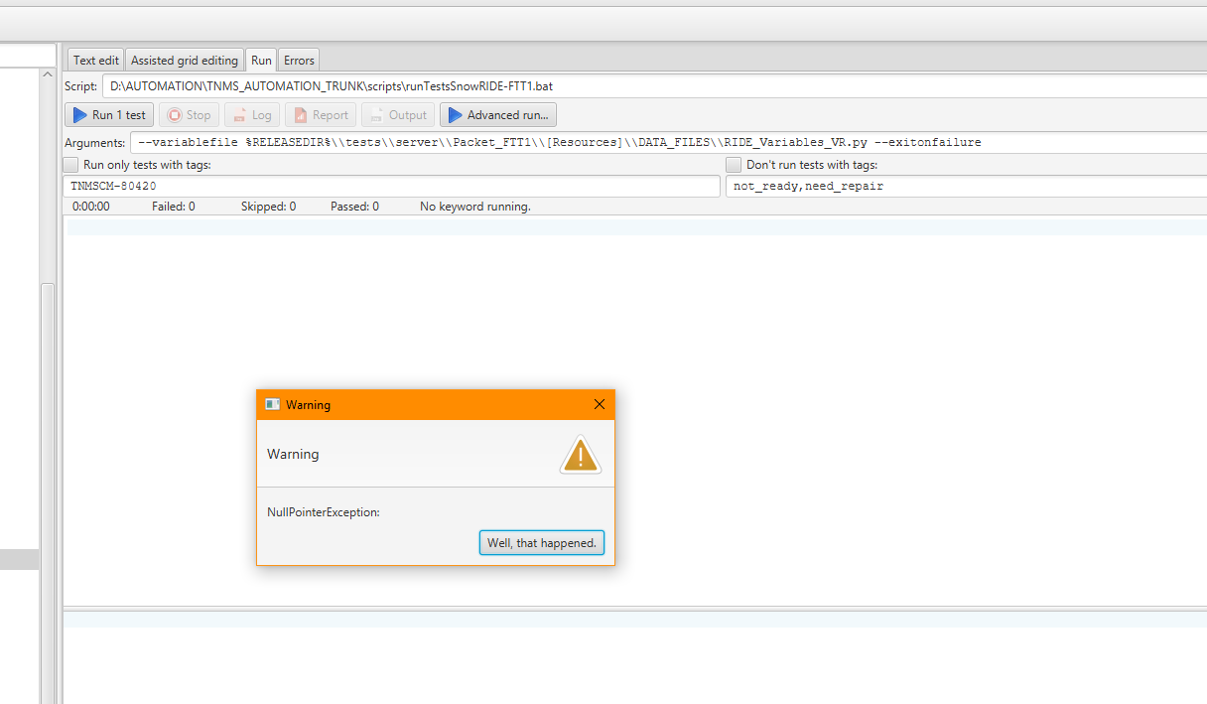Enable Don't run tests with tags
Viewport: 1207px width, 704px height.
click(x=734, y=165)
